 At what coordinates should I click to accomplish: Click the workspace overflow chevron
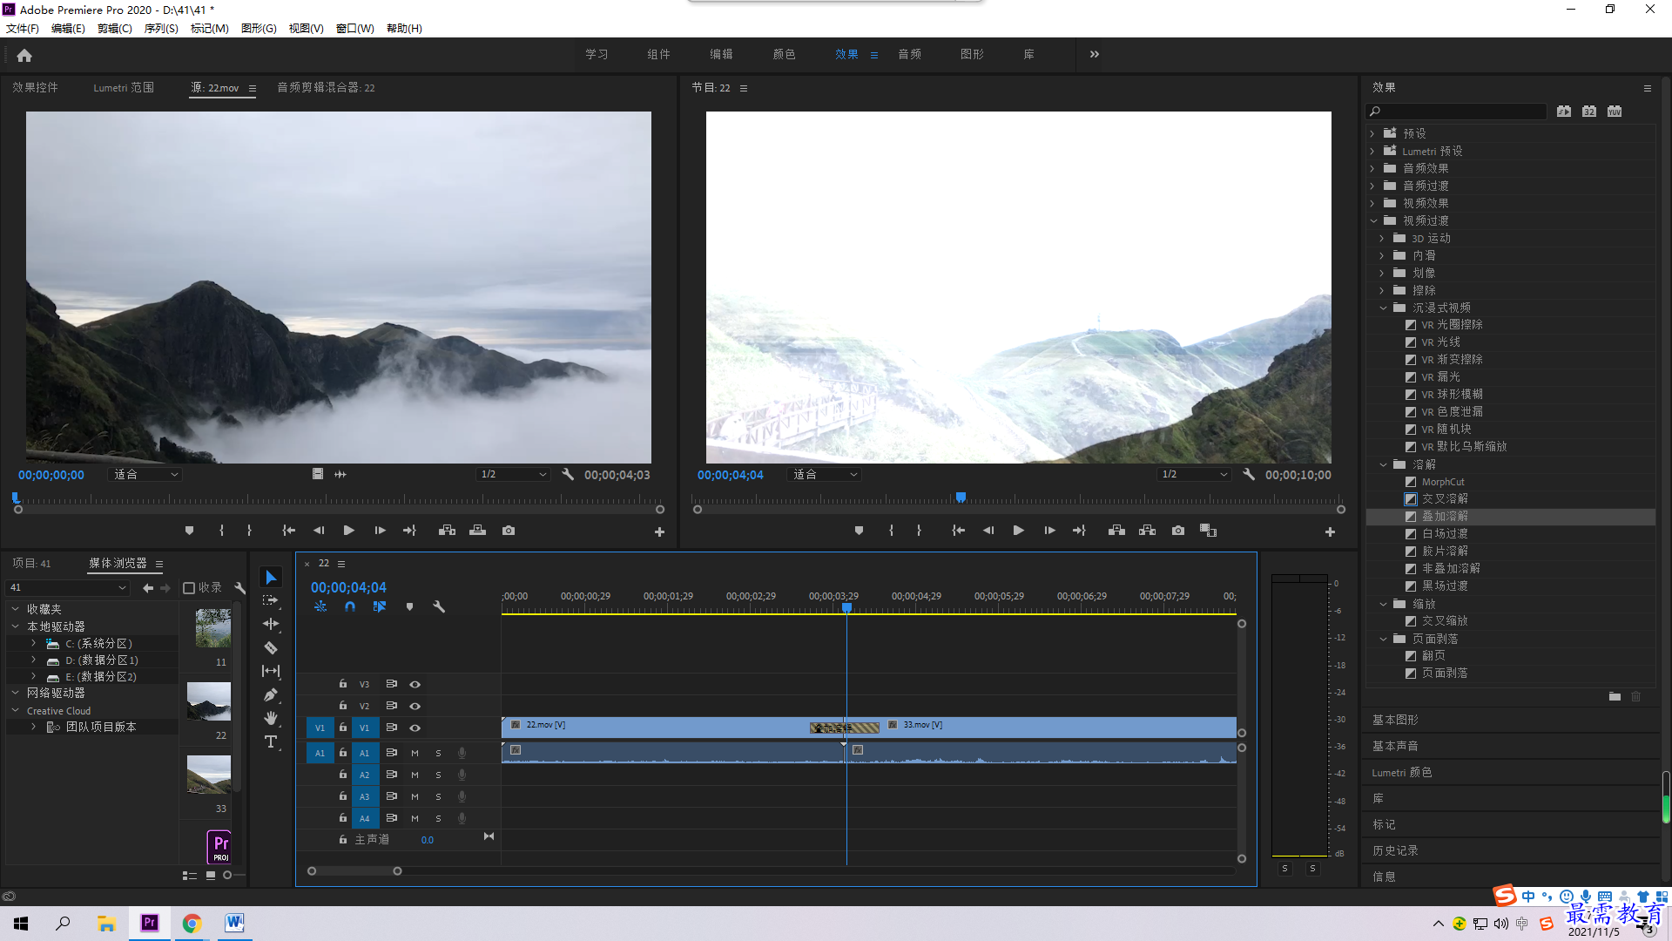point(1095,54)
